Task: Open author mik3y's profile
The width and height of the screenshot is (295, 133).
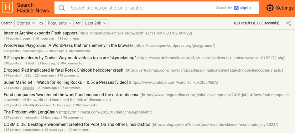Action: (x=27, y=76)
